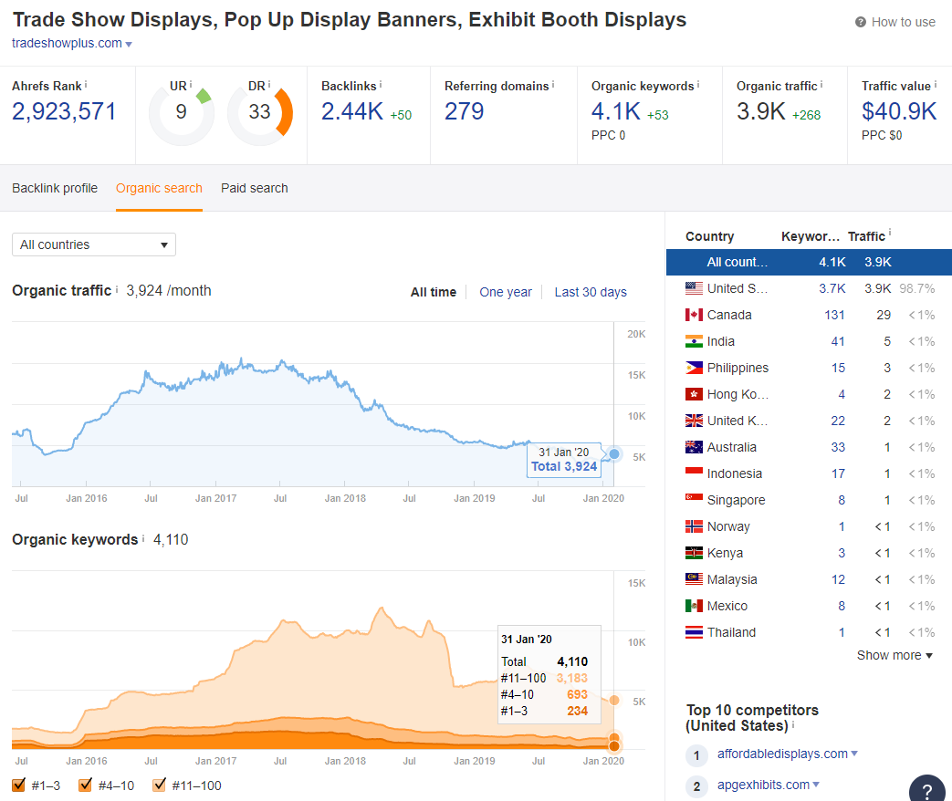Screen dimensions: 952x801
Task: Select the One year range
Action: (505, 292)
